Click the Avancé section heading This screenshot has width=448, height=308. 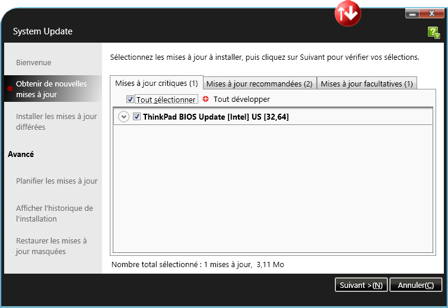pyautogui.click(x=21, y=154)
